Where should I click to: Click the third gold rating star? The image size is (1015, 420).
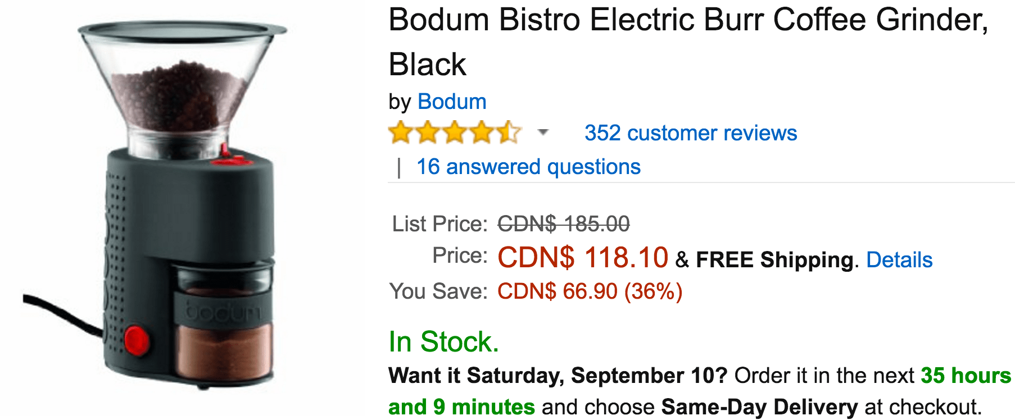(455, 133)
